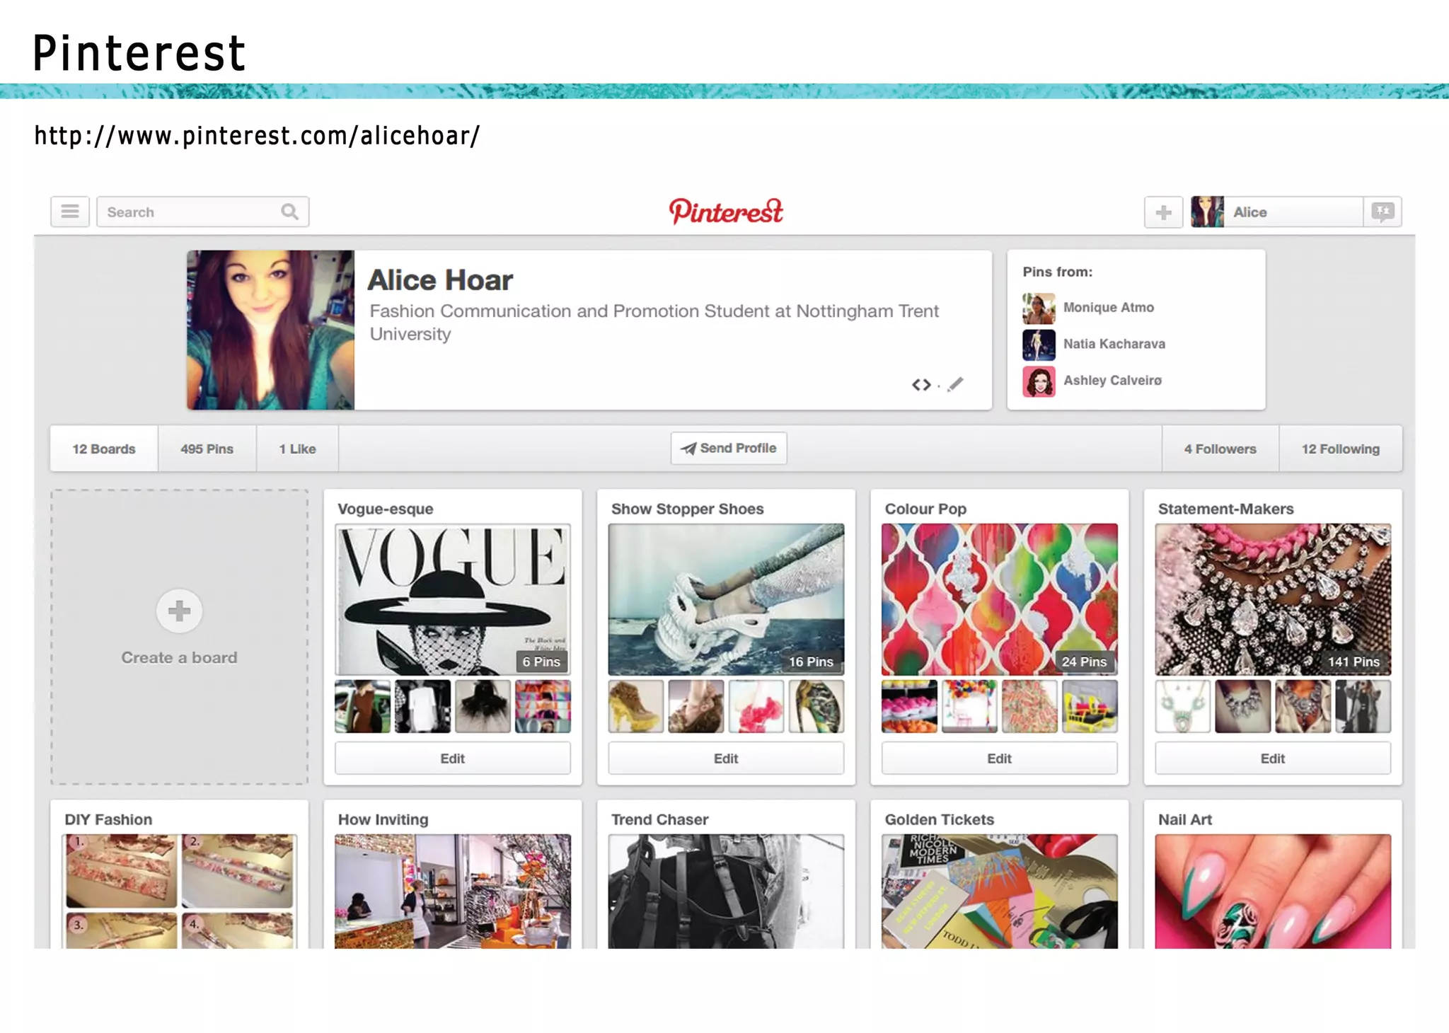
Task: Click the 141 Pins count badge
Action: [1353, 662]
